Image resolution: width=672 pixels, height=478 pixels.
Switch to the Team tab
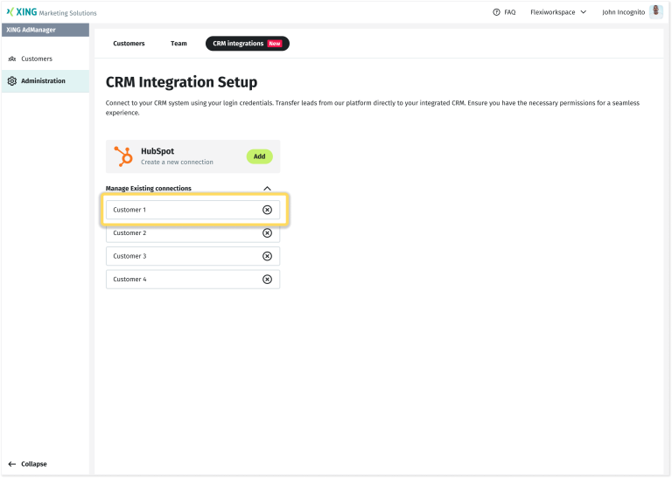178,44
